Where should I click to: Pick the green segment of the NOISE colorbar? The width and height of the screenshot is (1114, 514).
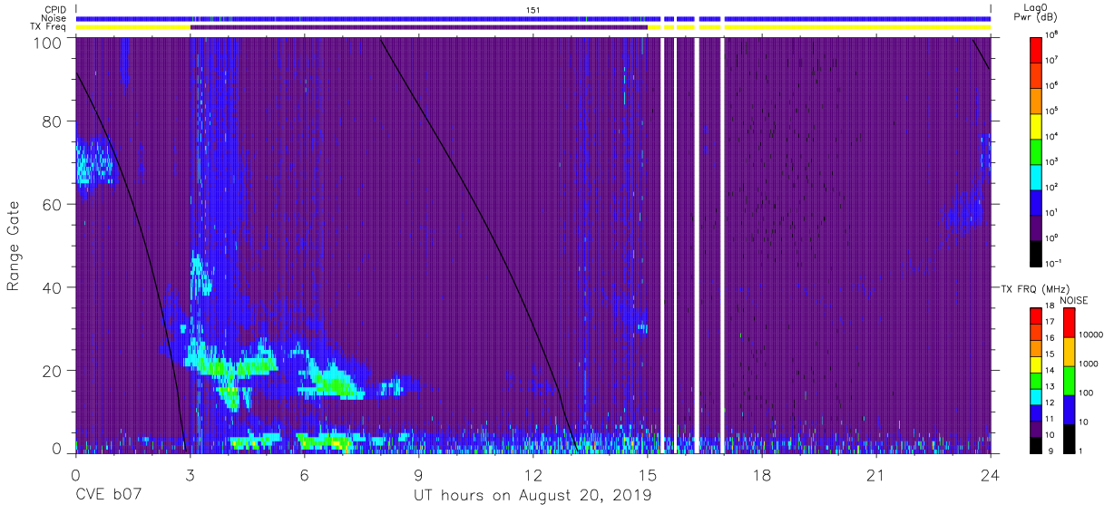(x=1068, y=381)
